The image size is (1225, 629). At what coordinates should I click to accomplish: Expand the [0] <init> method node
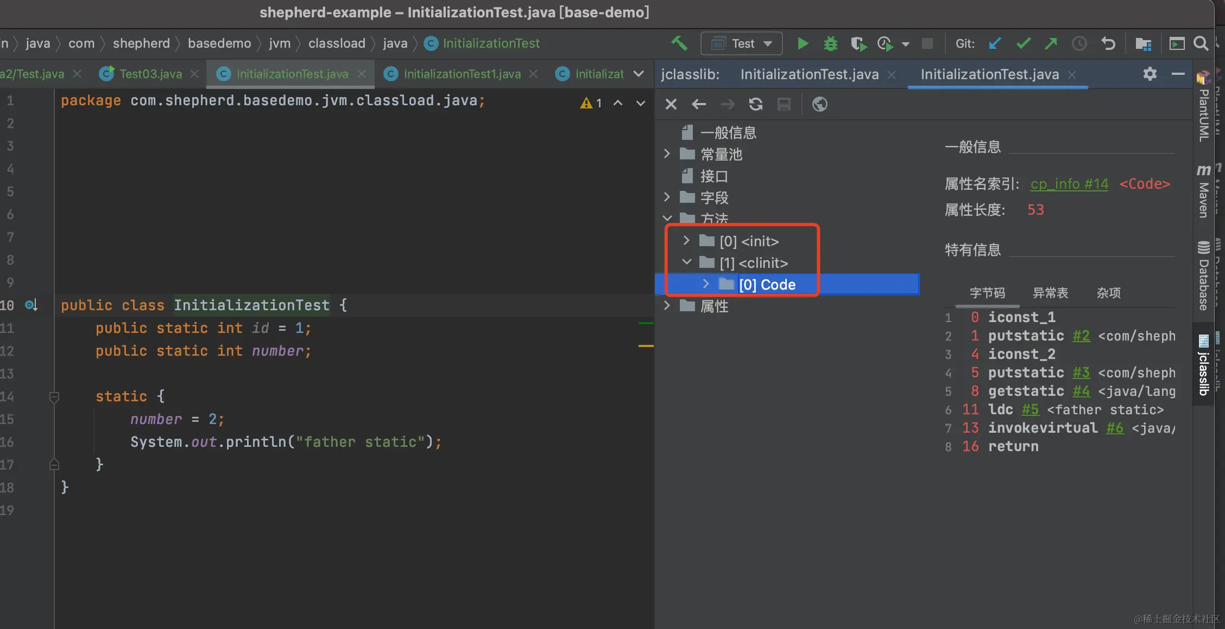[x=687, y=240]
